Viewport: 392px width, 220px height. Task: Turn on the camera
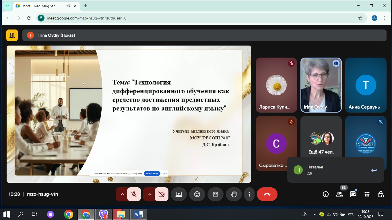pyautogui.click(x=162, y=194)
